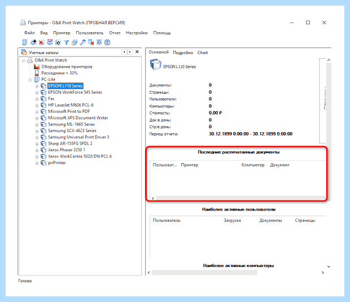Click the printer properties toolbar icon

50,42
